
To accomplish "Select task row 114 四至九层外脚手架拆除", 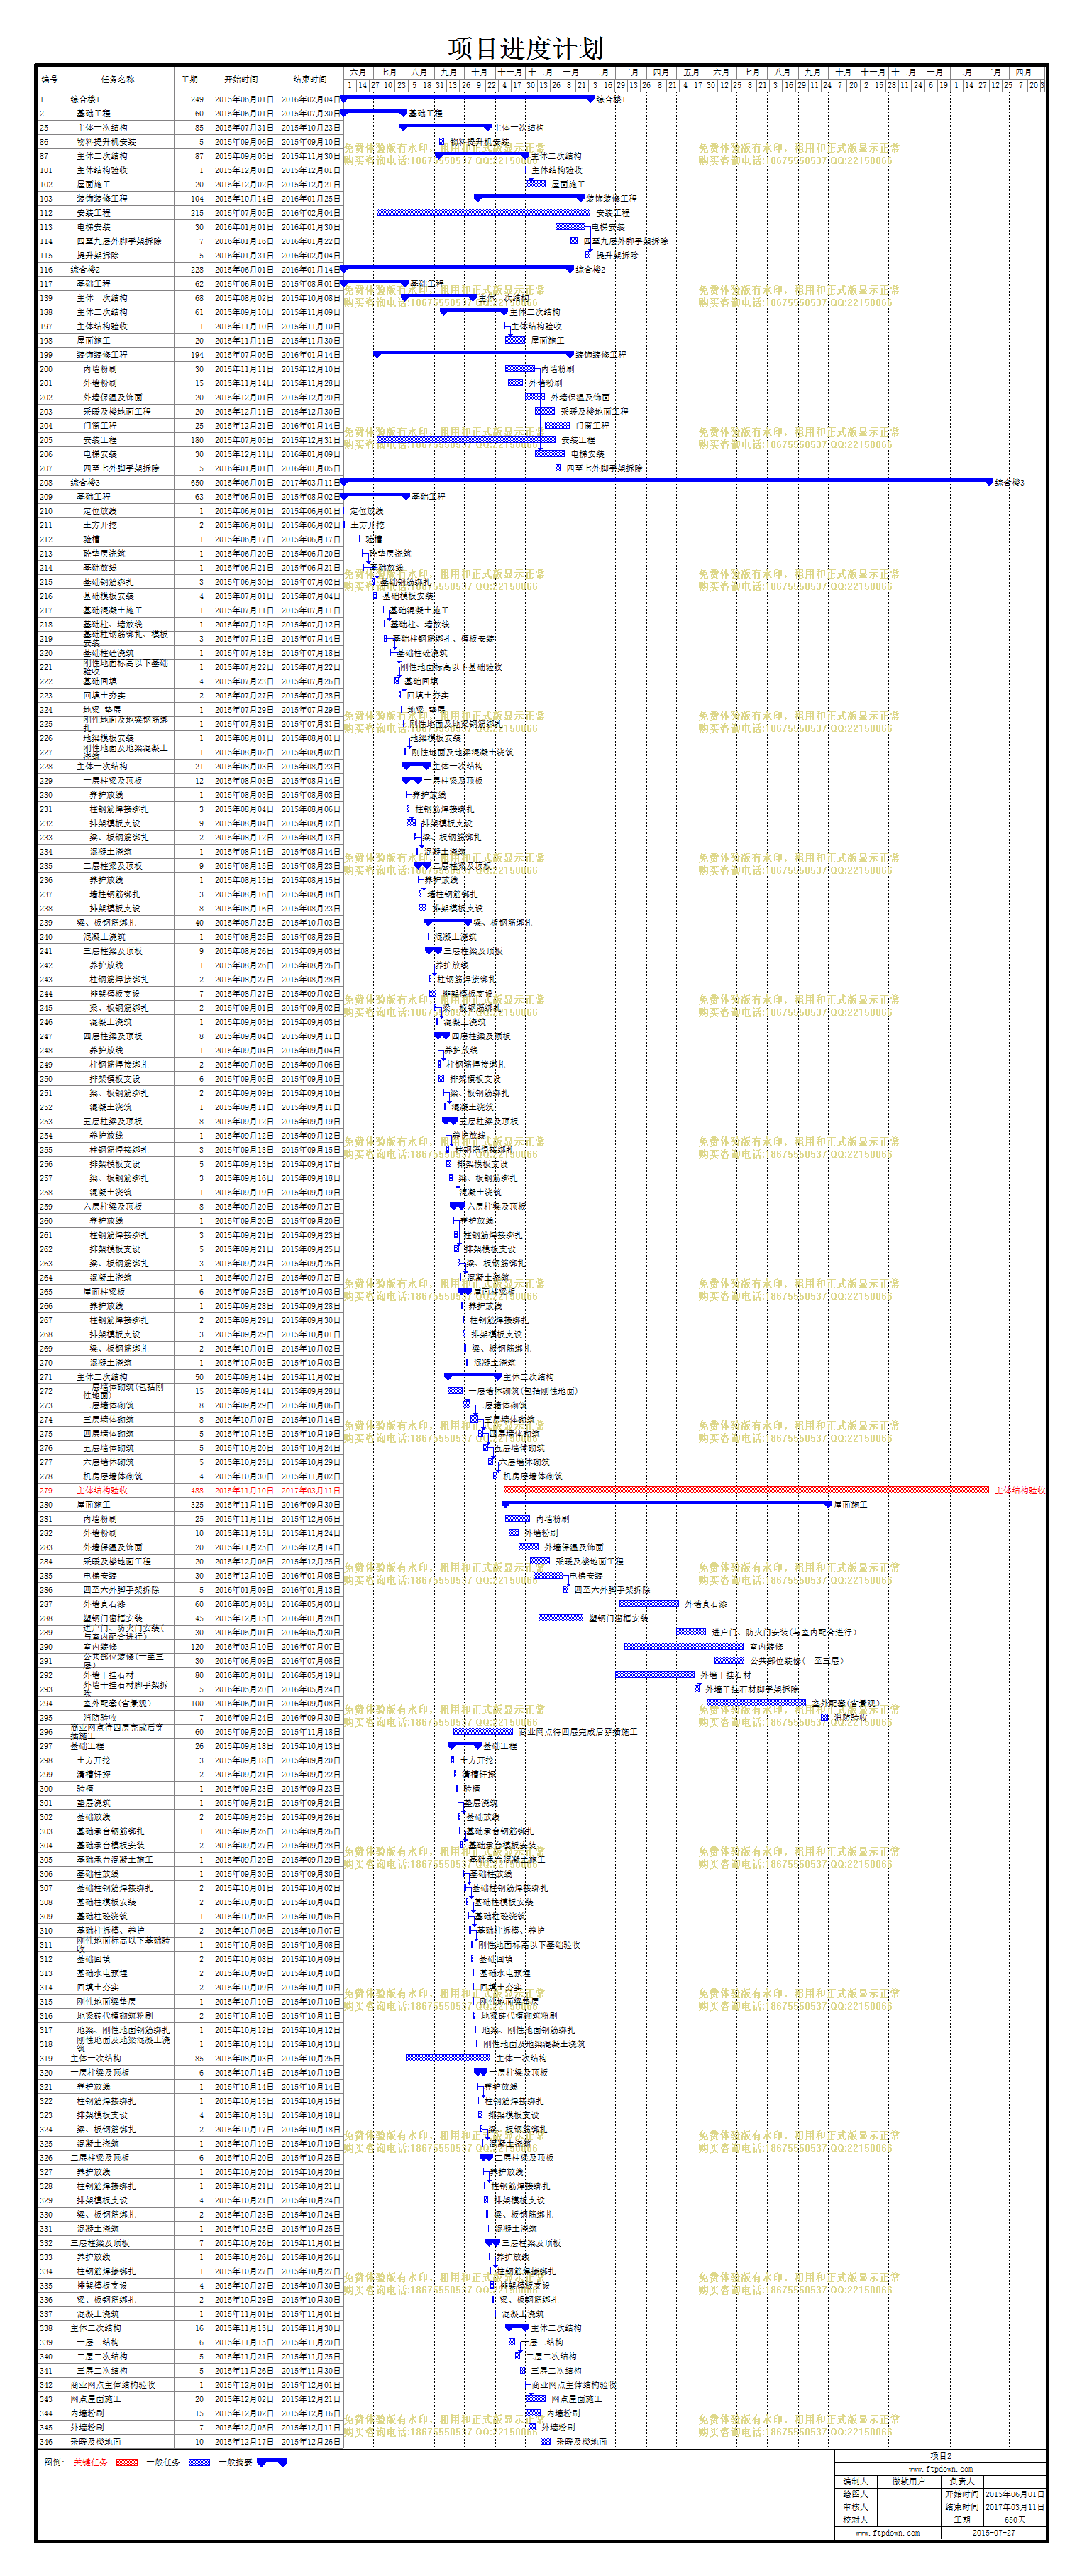I will click(190, 241).
